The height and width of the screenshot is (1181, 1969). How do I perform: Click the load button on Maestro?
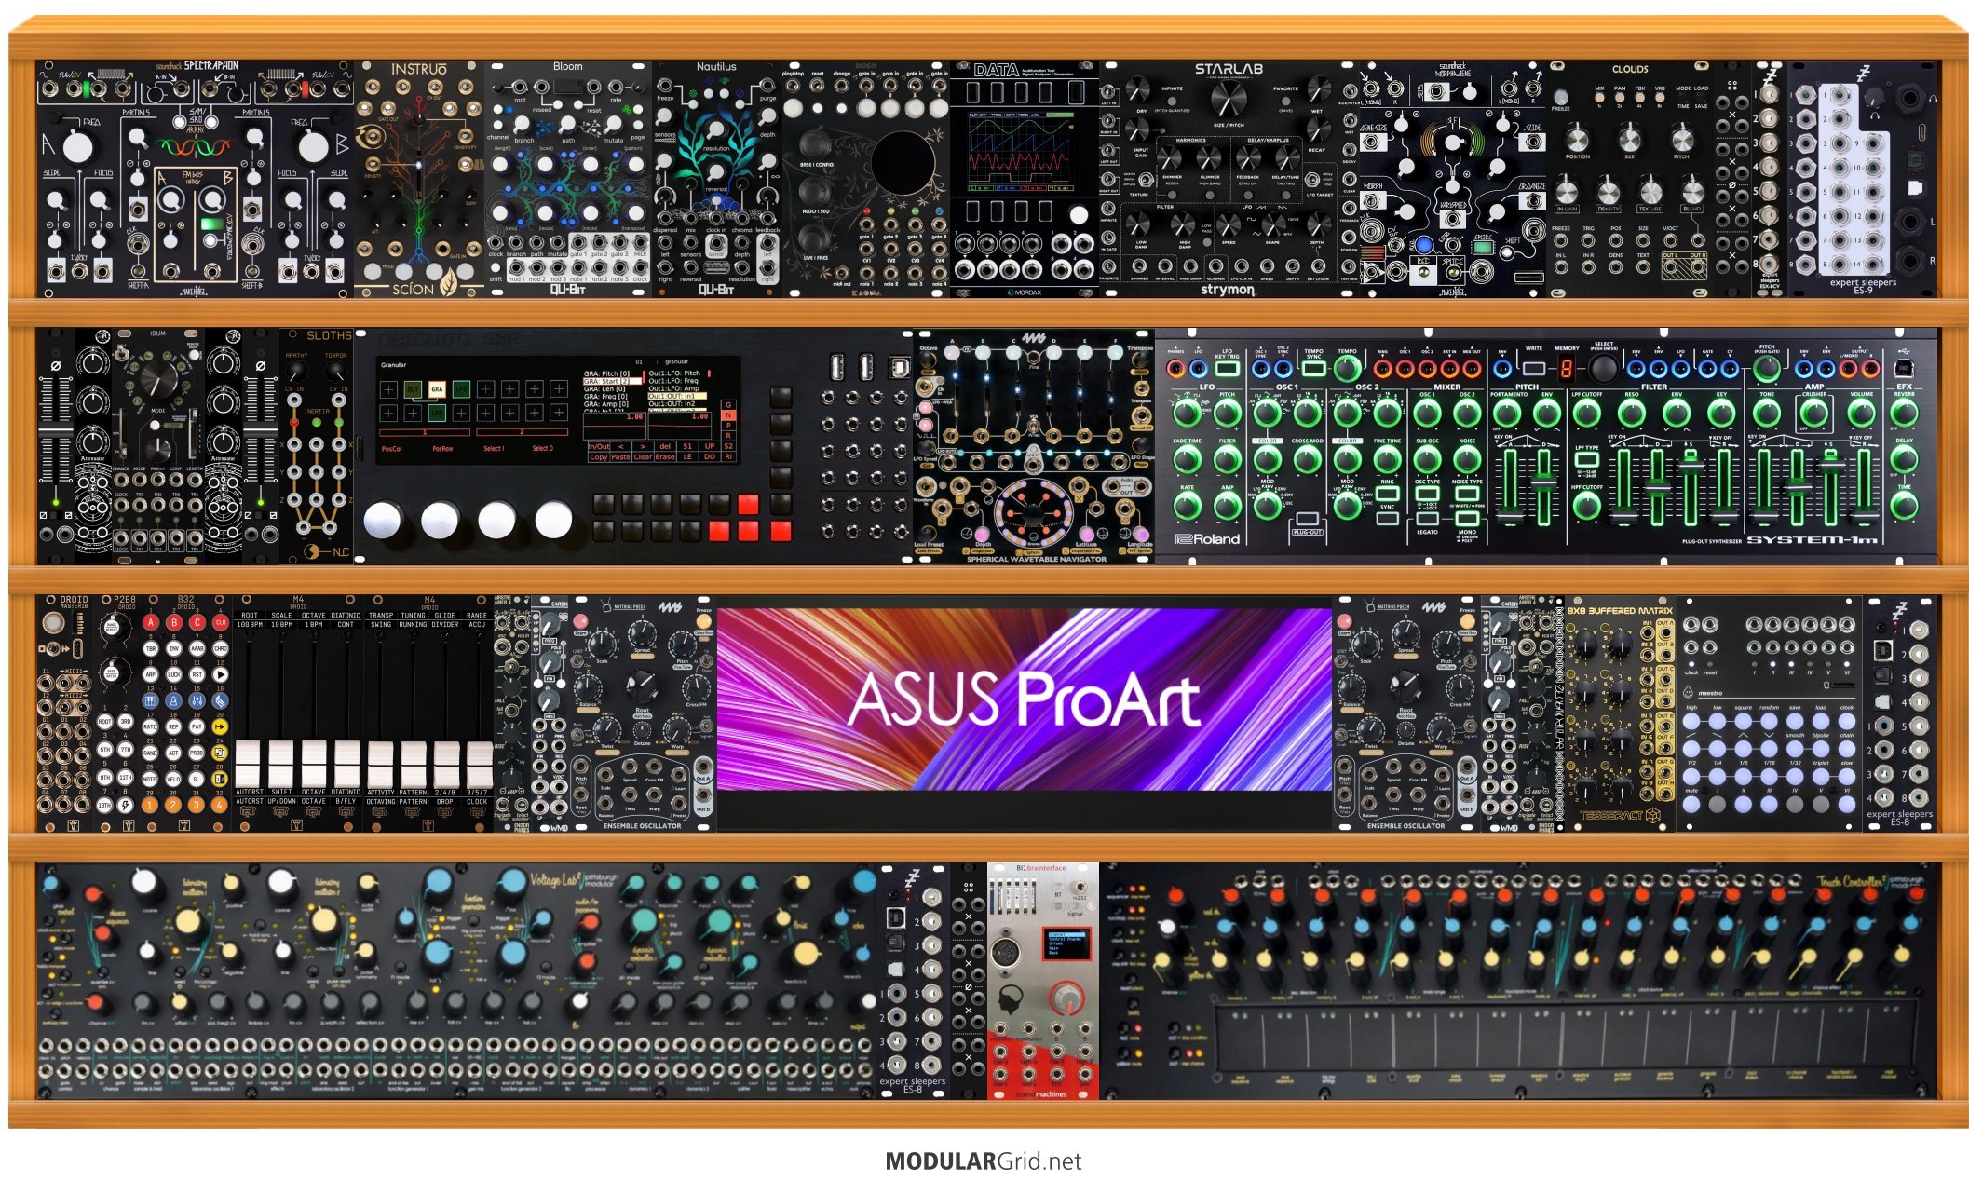coord(1821,721)
